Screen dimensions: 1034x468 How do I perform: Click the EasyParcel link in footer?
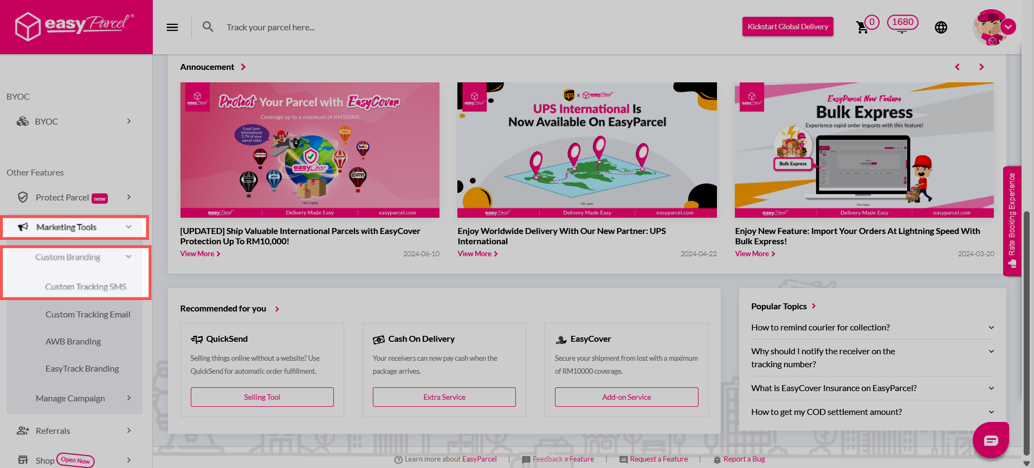pos(479,459)
